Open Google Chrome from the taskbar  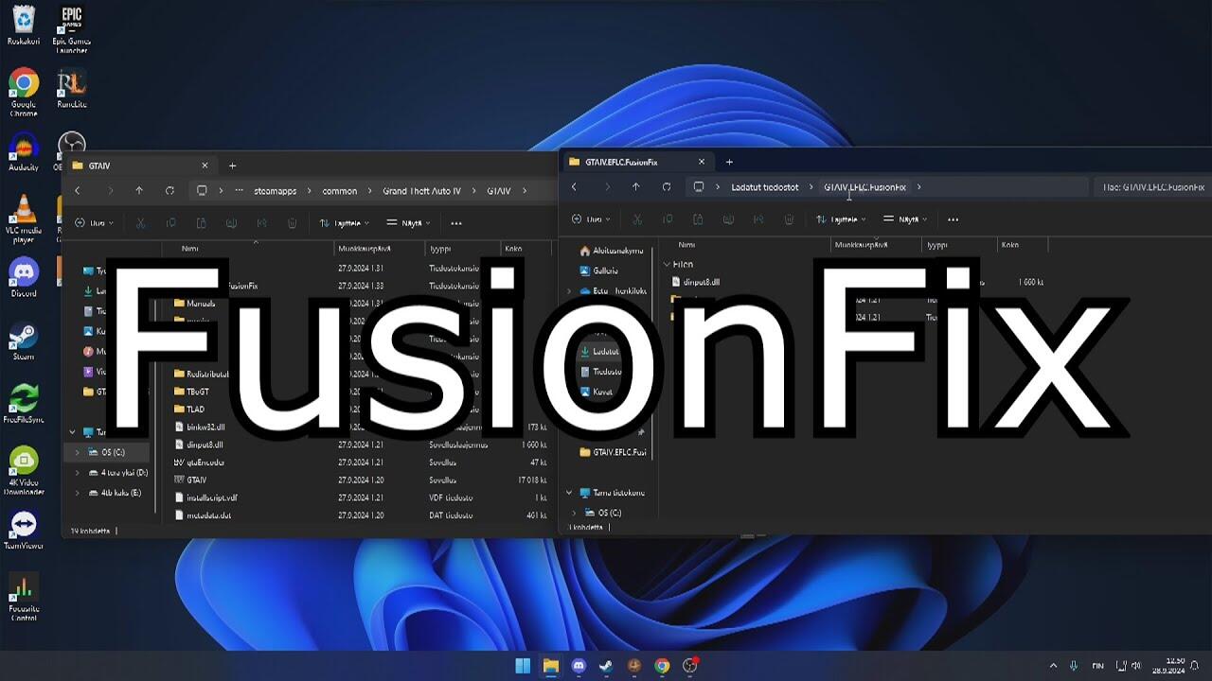click(662, 666)
